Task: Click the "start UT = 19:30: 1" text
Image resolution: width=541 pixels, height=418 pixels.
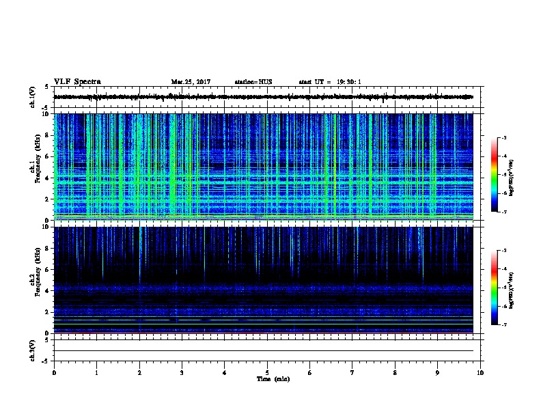Action: coord(330,82)
